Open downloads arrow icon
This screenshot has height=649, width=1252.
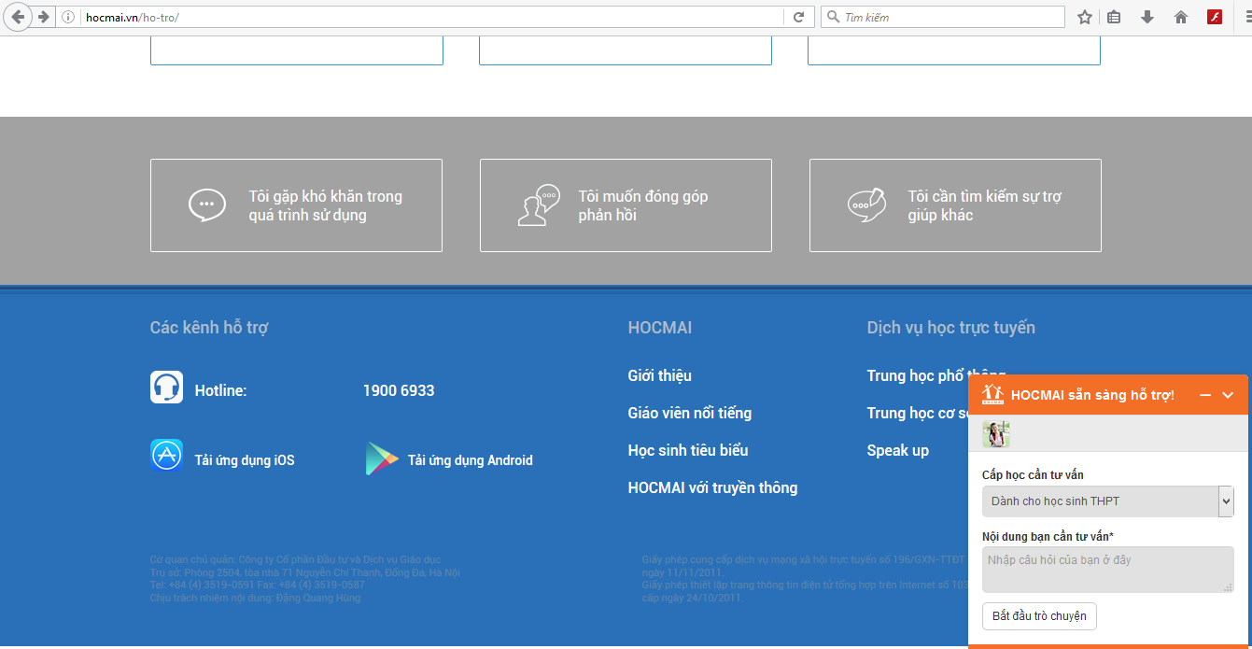pos(1147,17)
